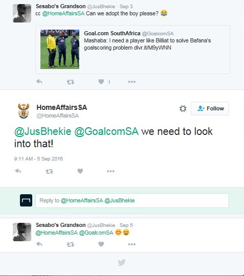Like the Sep 5 emoji tweet
244x276 pixels.
[101, 244]
